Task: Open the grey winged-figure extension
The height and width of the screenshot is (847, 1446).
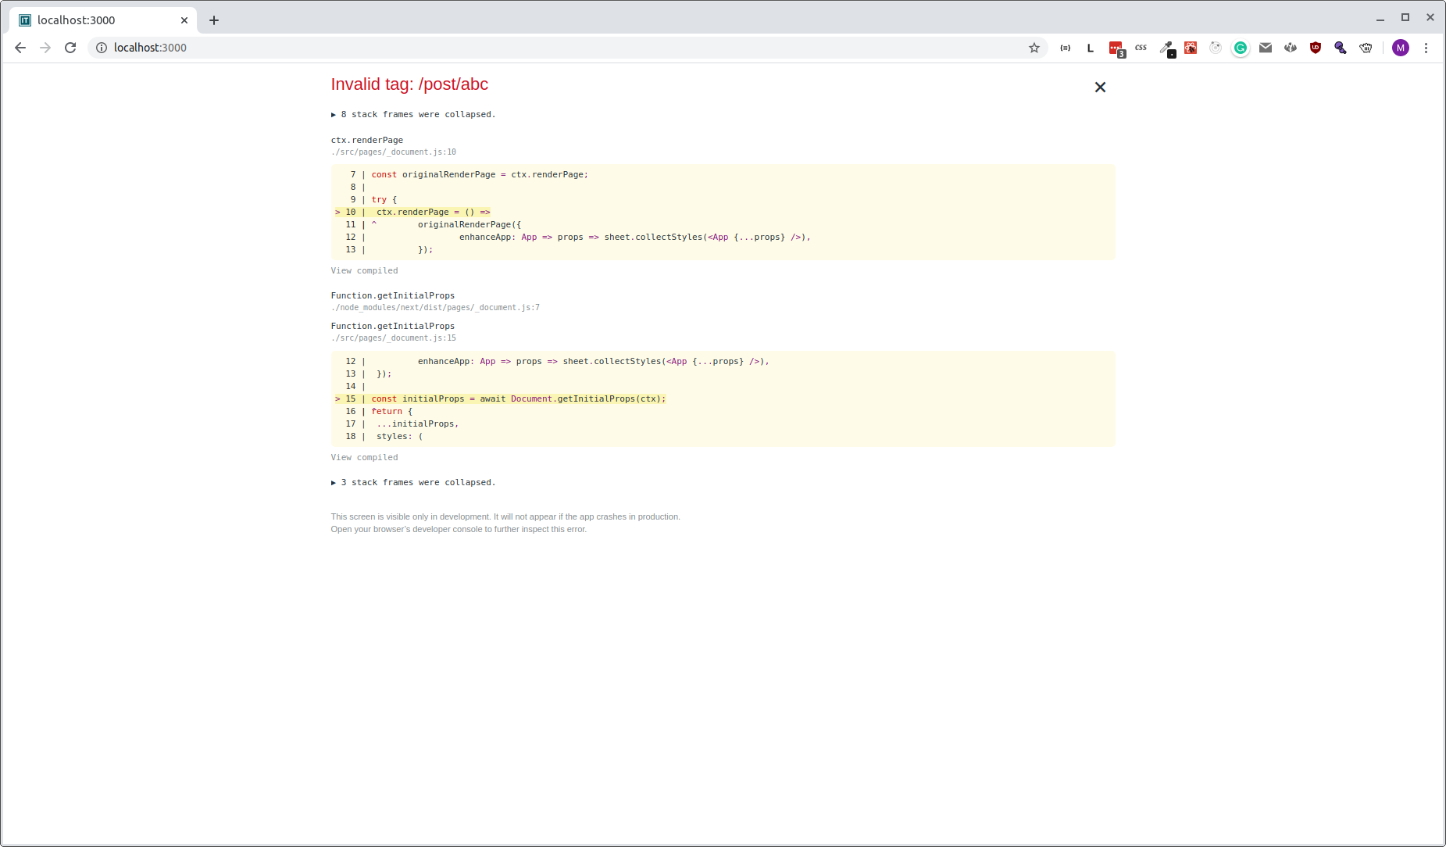Action: (1291, 48)
